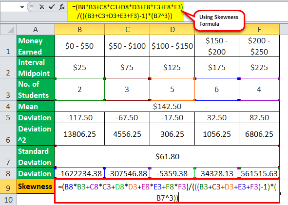
Task: Select column C header
Action: click(x=127, y=30)
